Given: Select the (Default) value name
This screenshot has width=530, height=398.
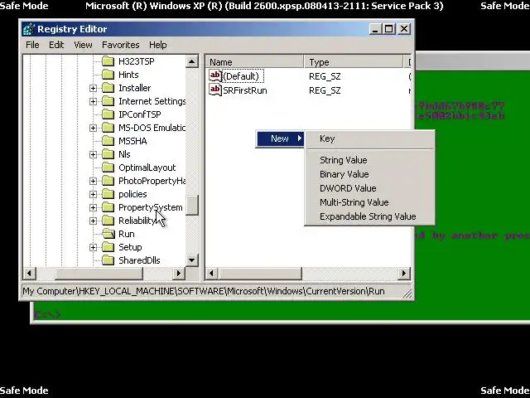Looking at the screenshot, I should point(241,76).
